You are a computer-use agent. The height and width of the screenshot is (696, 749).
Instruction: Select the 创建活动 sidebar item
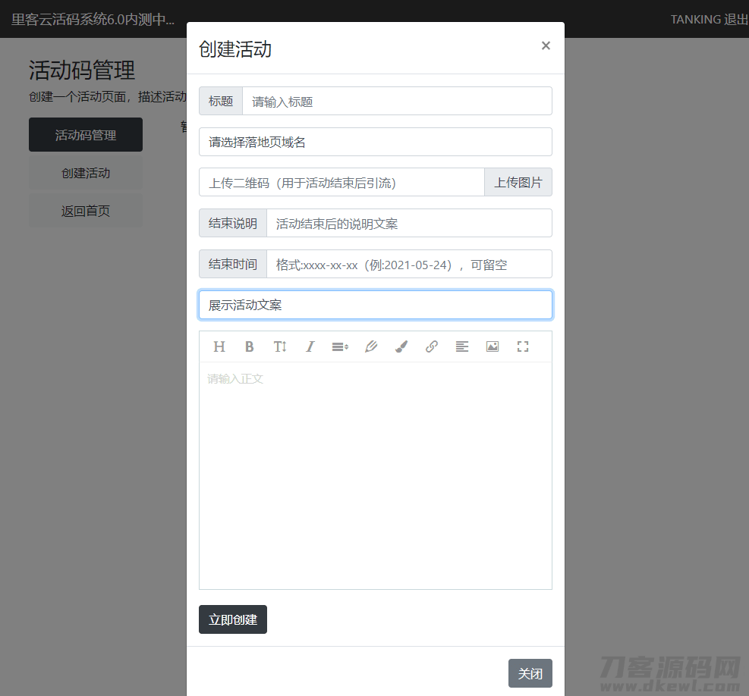(x=86, y=172)
